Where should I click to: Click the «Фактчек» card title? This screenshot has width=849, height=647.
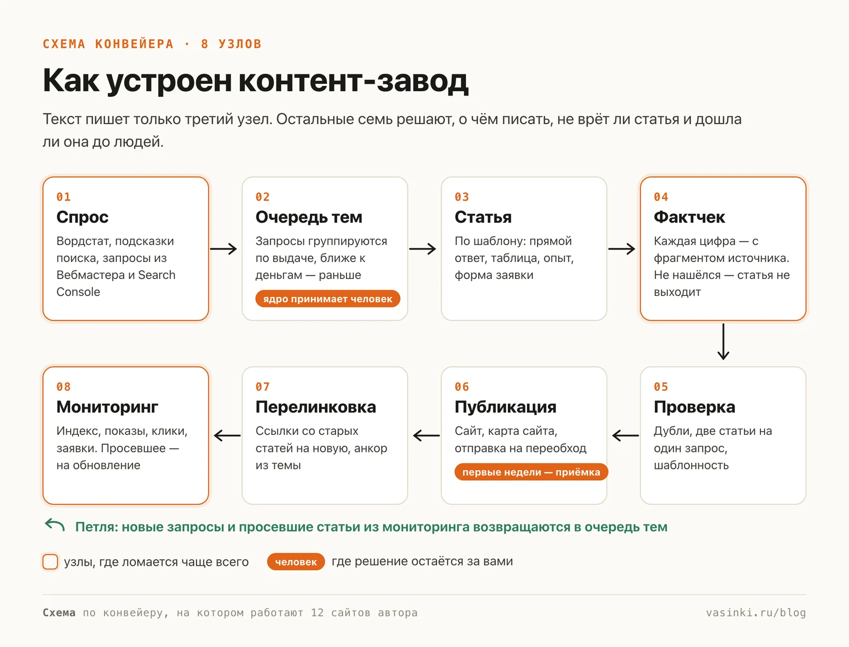689,217
